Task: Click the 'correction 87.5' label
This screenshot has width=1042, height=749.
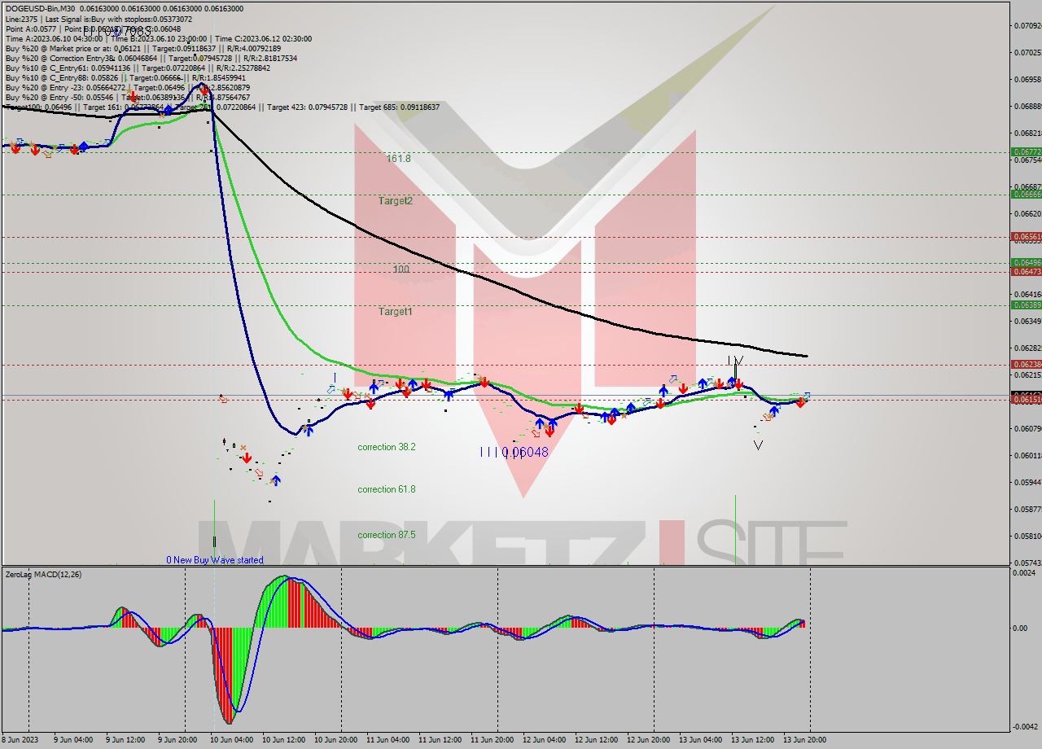Action: click(x=387, y=535)
